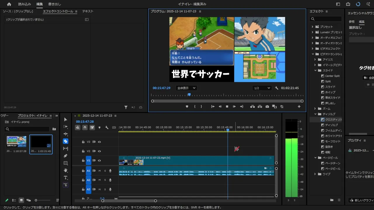The image size is (374, 210).
Task: Open エフェクトコントロール tab
Action: (x=58, y=11)
